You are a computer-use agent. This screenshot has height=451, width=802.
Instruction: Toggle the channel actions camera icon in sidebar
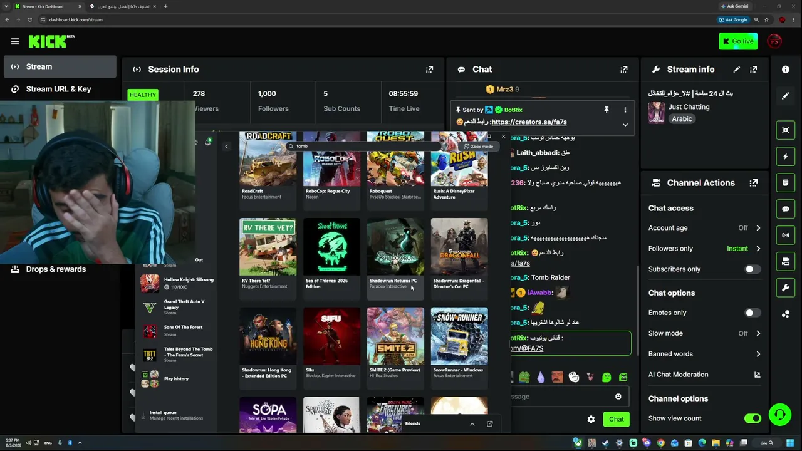pos(786,261)
